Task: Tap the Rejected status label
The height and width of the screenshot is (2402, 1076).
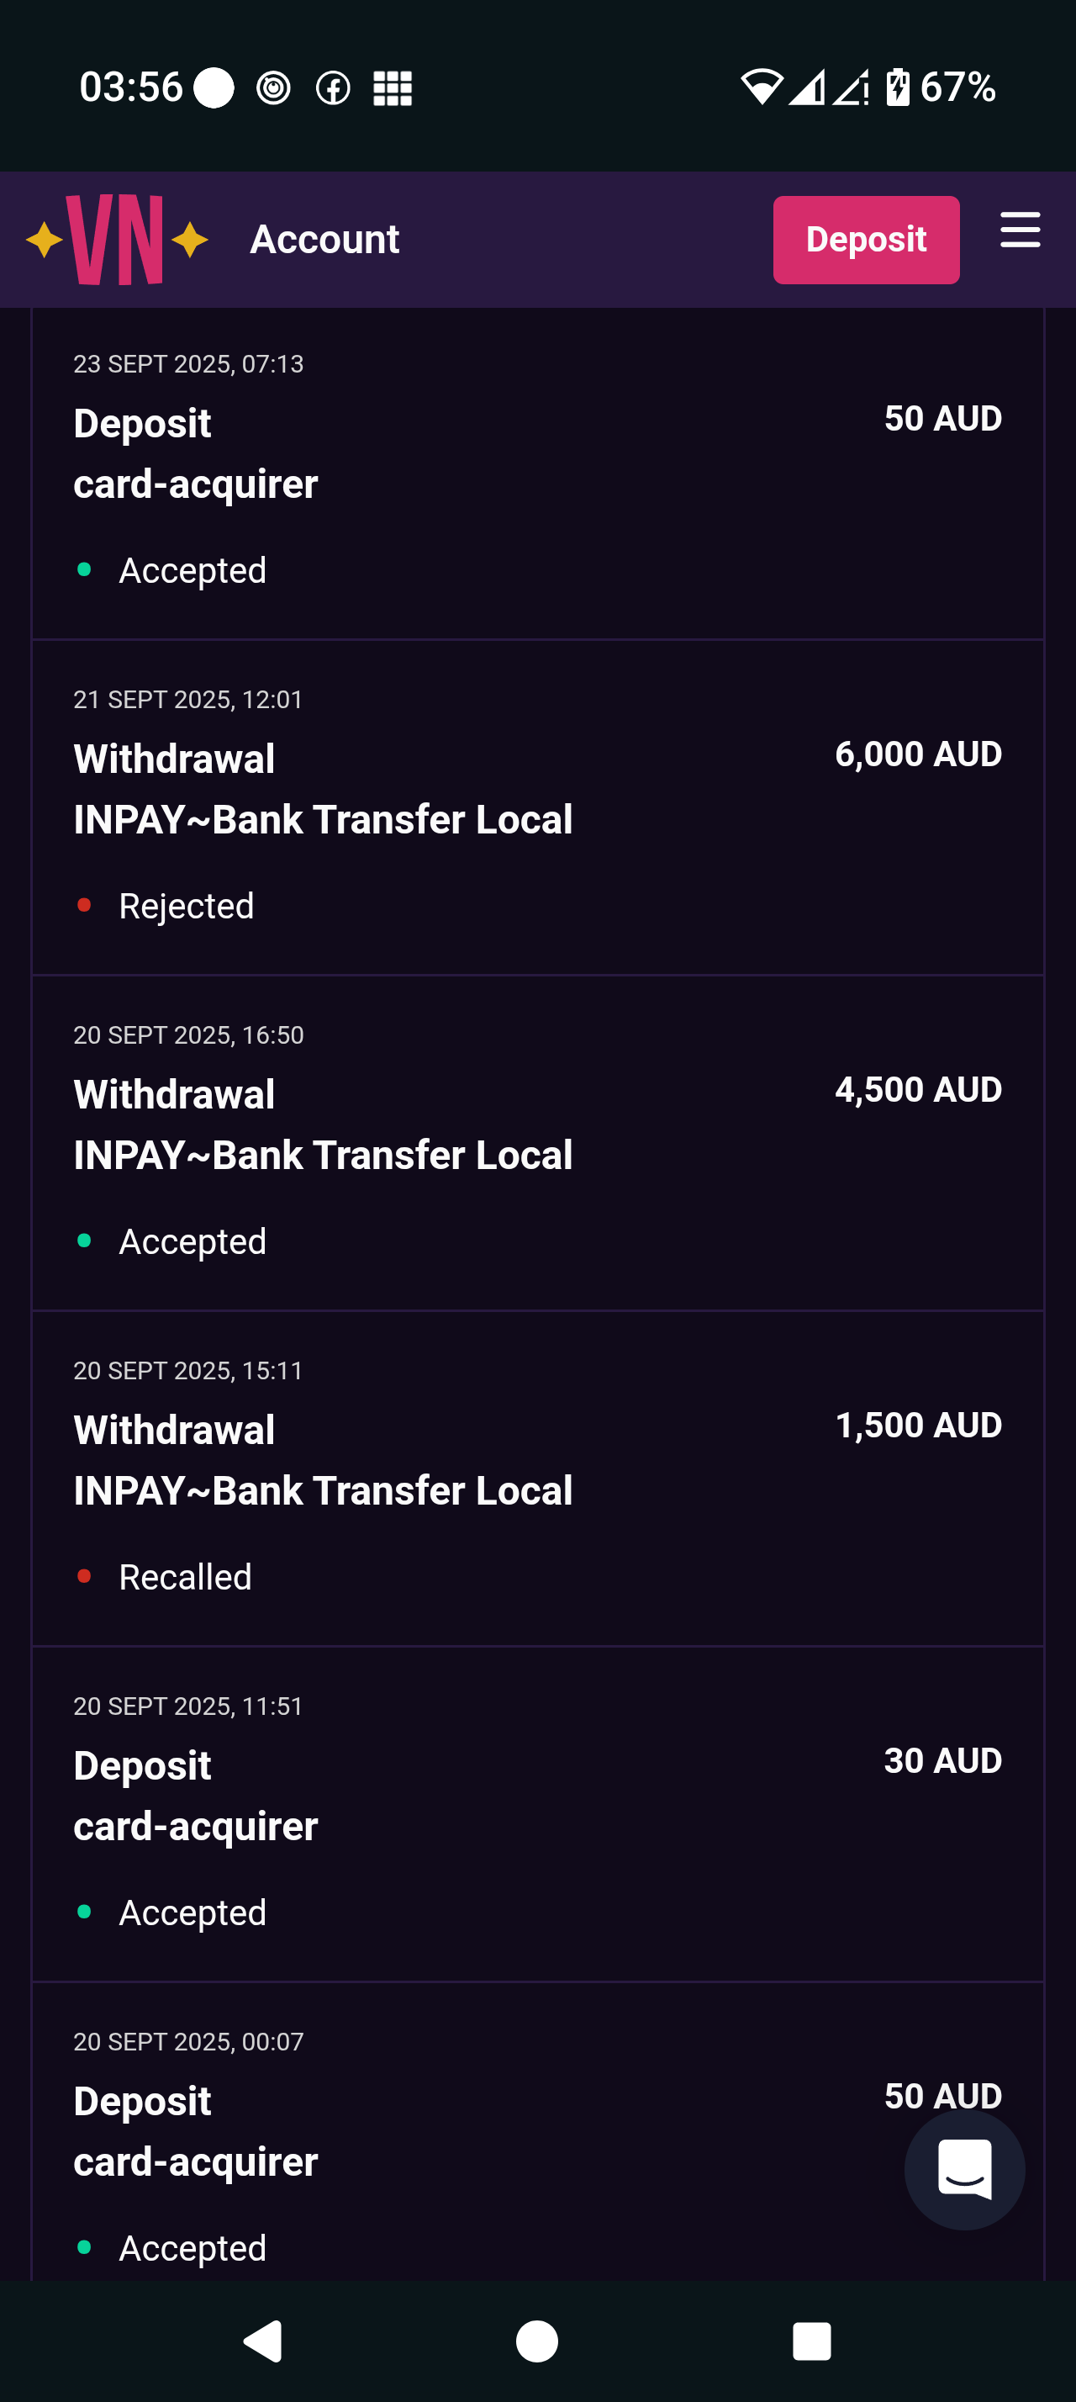Action: coord(187,907)
